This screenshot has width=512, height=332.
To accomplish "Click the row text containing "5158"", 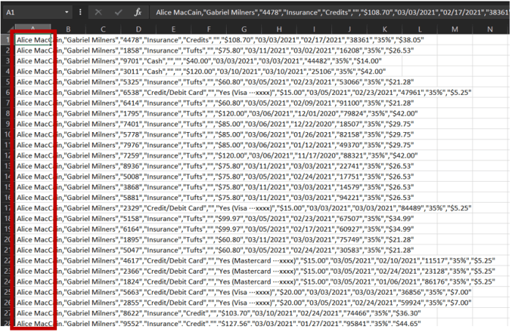I will 215,219.
